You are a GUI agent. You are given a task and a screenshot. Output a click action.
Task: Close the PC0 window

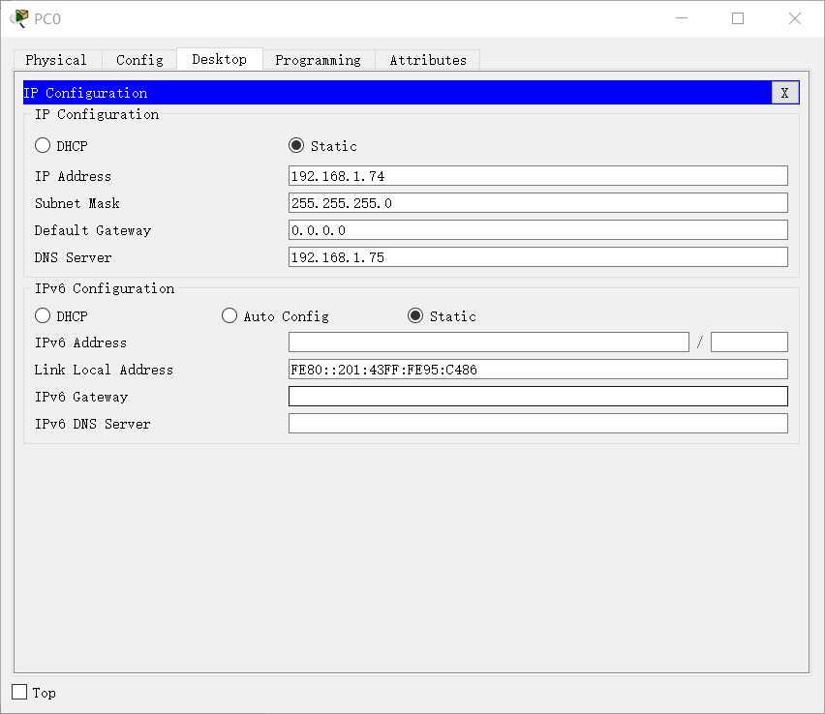794,18
